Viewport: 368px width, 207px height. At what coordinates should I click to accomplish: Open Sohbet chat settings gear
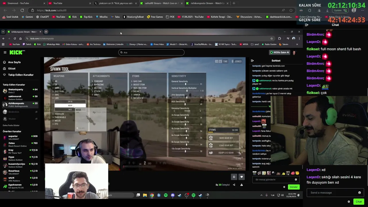coord(284,187)
